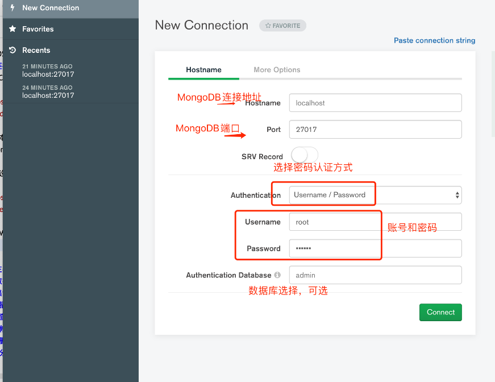495x382 pixels.
Task: Click the Recents history clock icon
Action: click(13, 50)
